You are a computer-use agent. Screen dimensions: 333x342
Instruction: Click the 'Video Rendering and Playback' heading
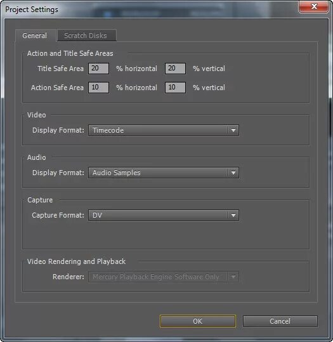(76, 261)
